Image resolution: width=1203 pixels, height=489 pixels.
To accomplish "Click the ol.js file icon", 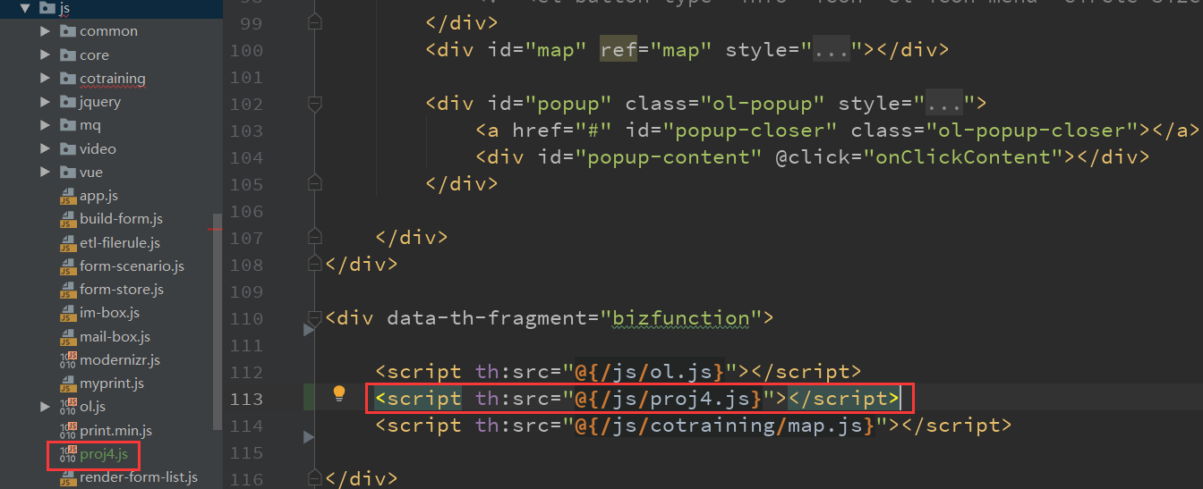I will click(68, 407).
